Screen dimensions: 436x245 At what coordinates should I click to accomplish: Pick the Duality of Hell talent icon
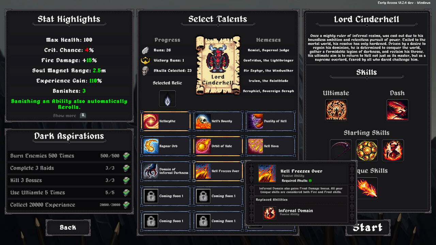click(x=255, y=121)
